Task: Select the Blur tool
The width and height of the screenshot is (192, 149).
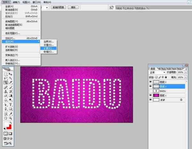Action: tap(6, 100)
